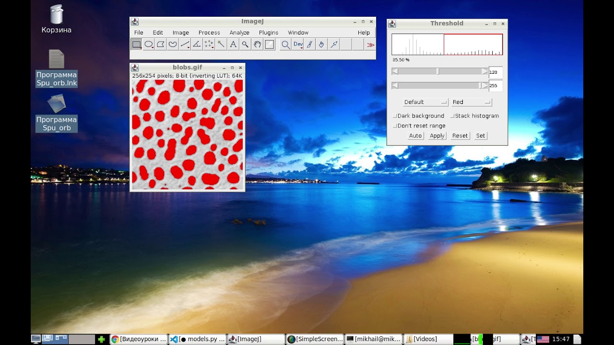
Task: Click the blobs.gif image canvas
Action: coord(188,135)
